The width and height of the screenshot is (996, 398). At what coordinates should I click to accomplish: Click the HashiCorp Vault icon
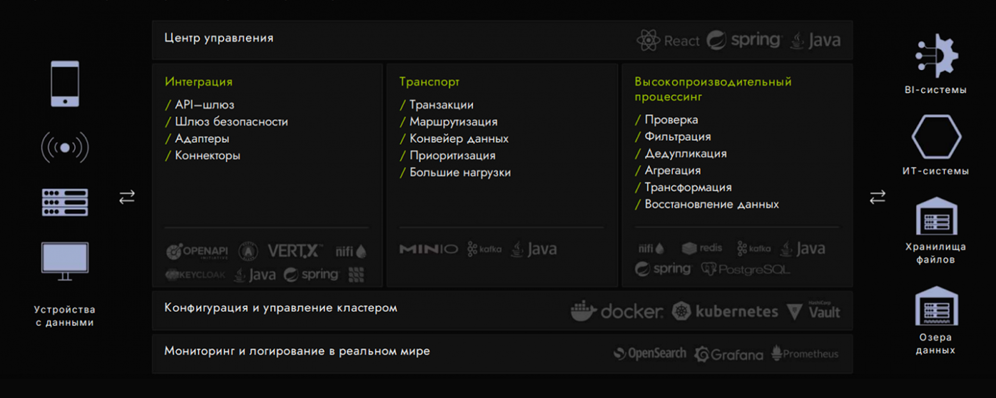point(794,311)
